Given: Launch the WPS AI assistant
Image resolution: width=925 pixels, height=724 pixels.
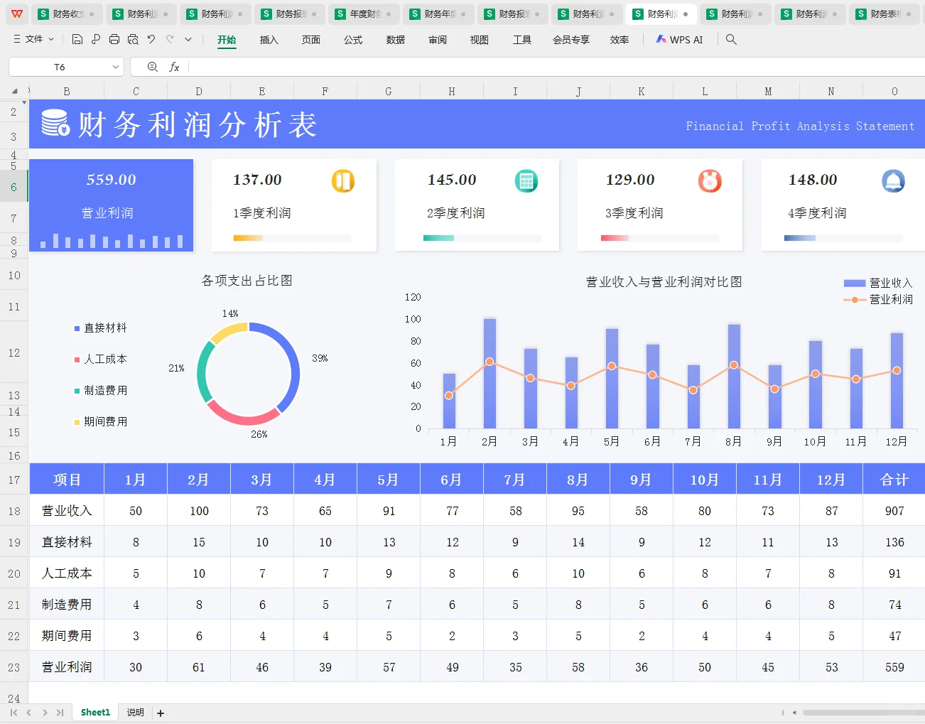Looking at the screenshot, I should click(678, 40).
